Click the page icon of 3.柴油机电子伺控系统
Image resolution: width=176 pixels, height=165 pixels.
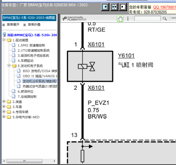(x=14, y=55)
